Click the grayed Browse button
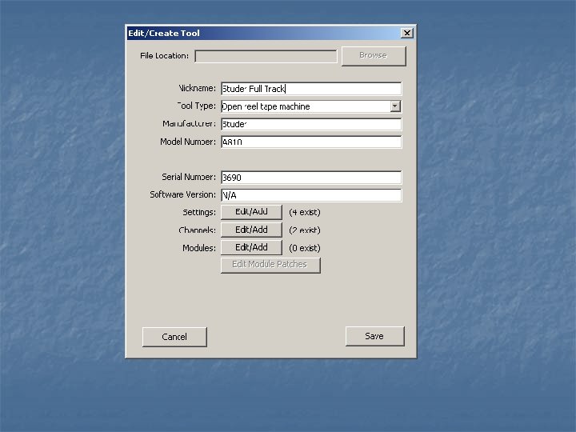This screenshot has width=576, height=432. click(x=374, y=56)
